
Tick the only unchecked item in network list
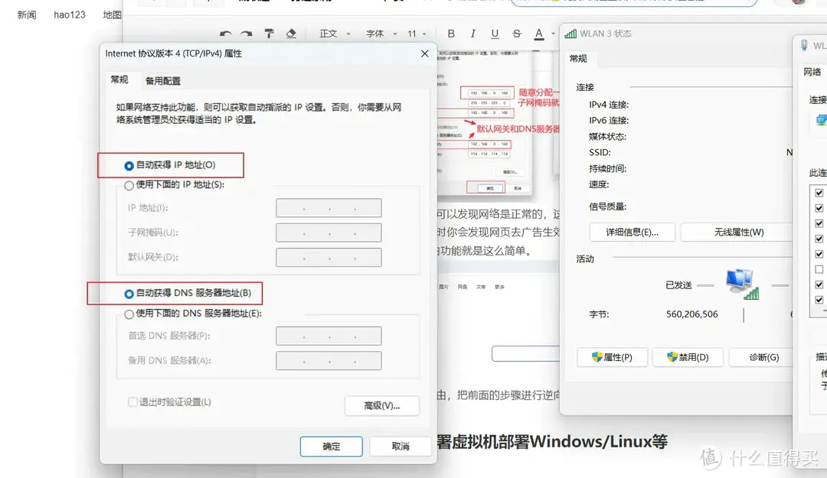(819, 269)
